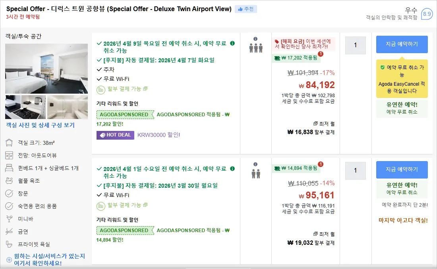Click the room size icon beside 38m²

9,143
